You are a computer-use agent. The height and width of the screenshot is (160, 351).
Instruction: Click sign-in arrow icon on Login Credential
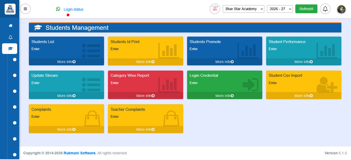pos(250,85)
